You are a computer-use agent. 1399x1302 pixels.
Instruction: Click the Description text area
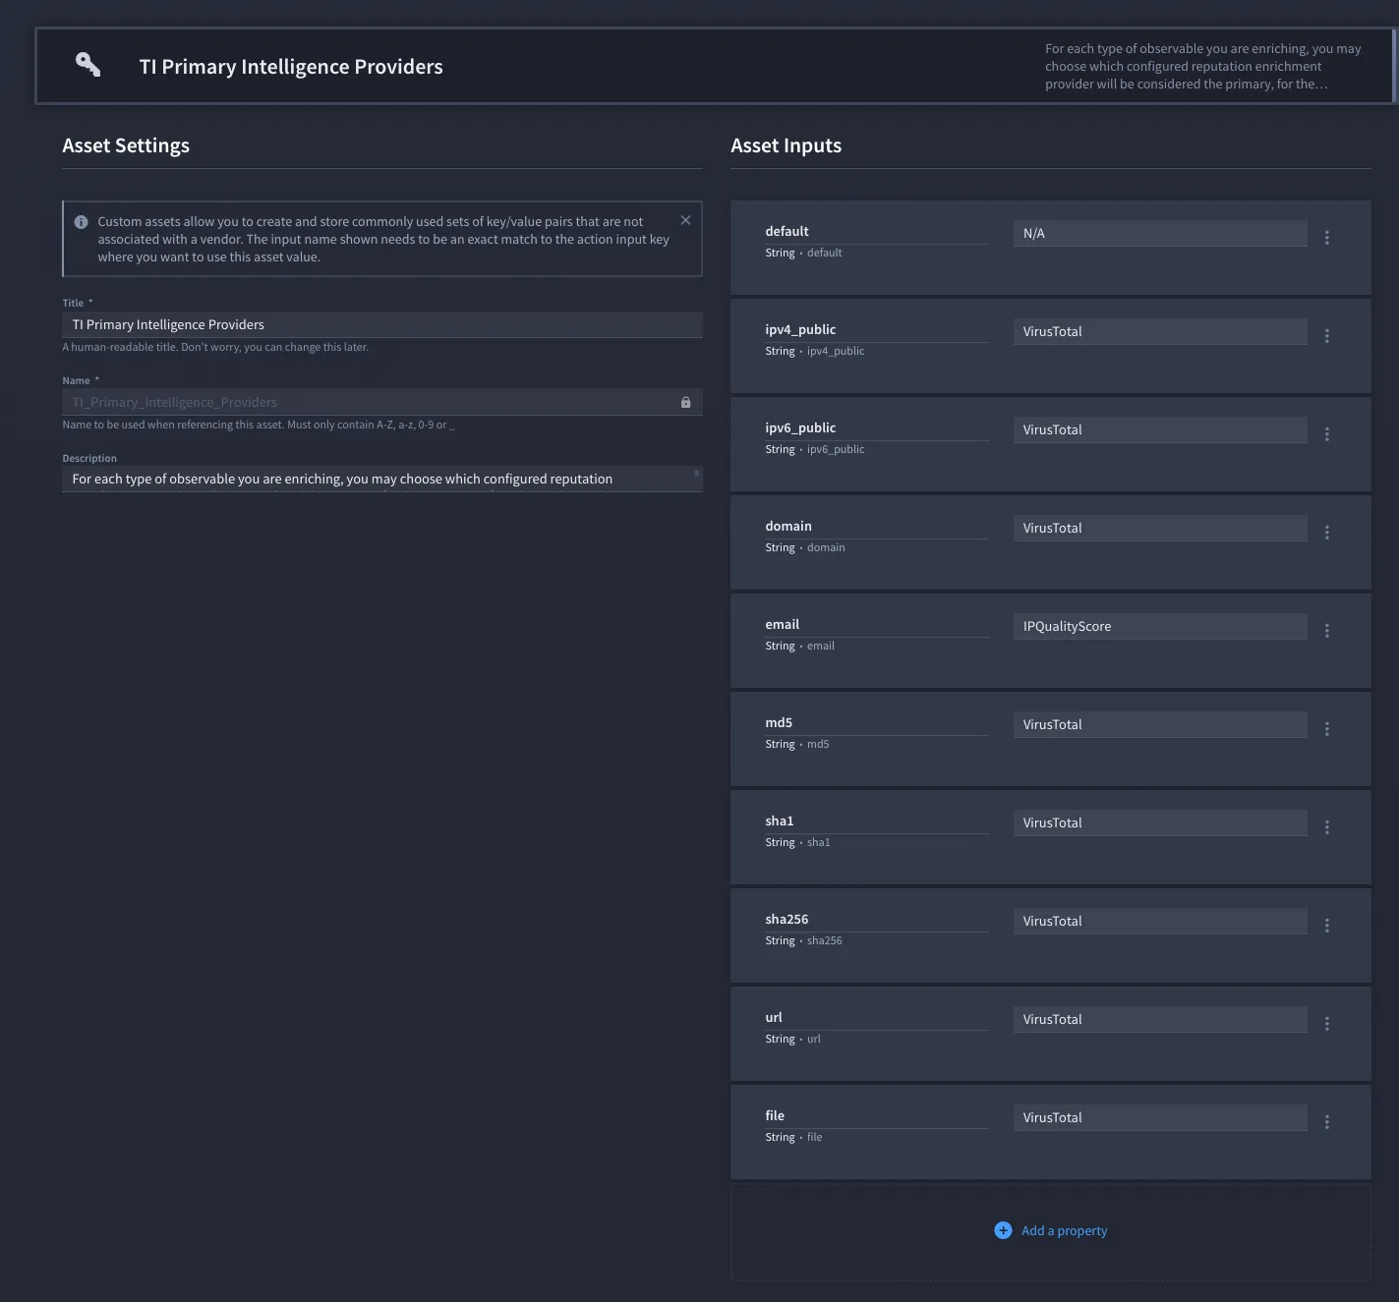click(382, 479)
